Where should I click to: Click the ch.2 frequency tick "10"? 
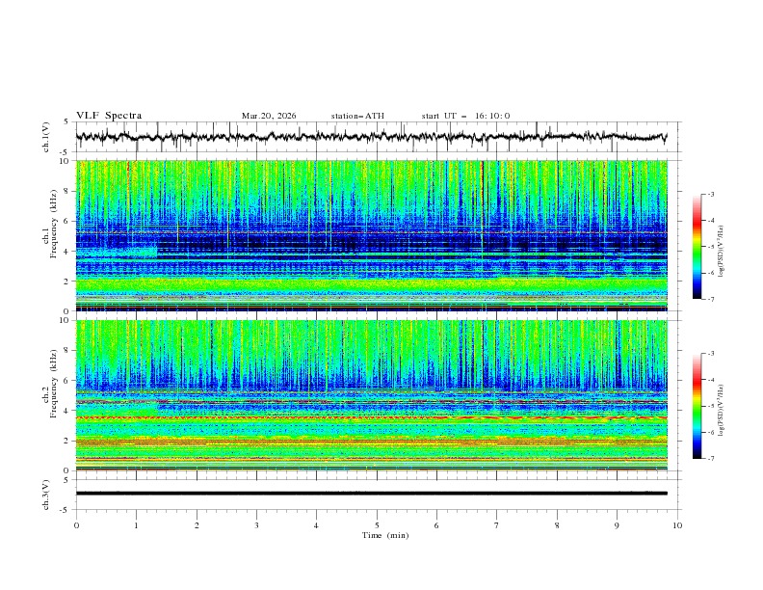(66, 320)
